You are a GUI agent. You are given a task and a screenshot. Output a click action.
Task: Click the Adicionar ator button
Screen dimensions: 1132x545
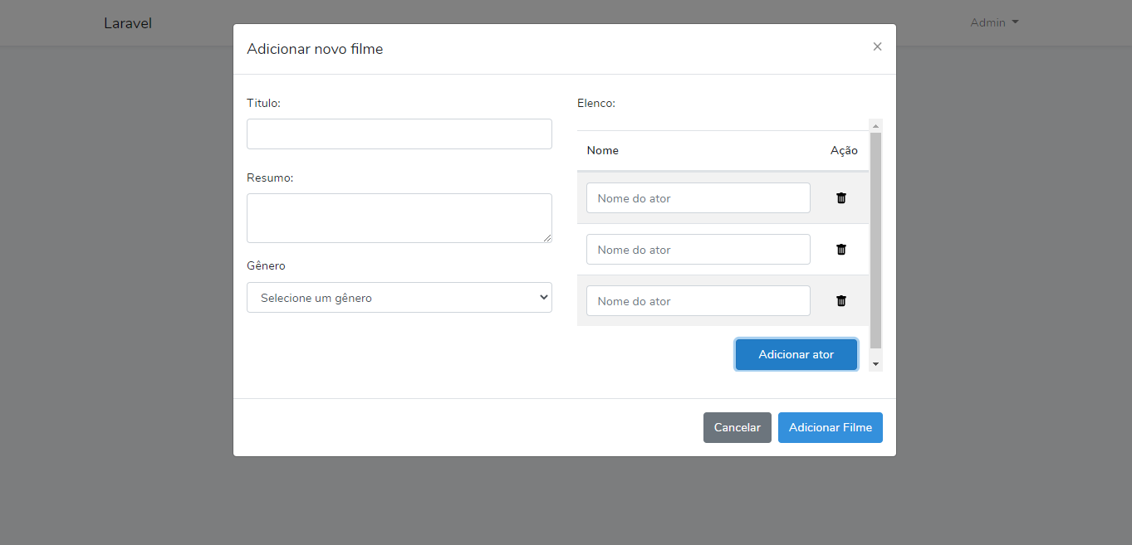pyautogui.click(x=796, y=354)
